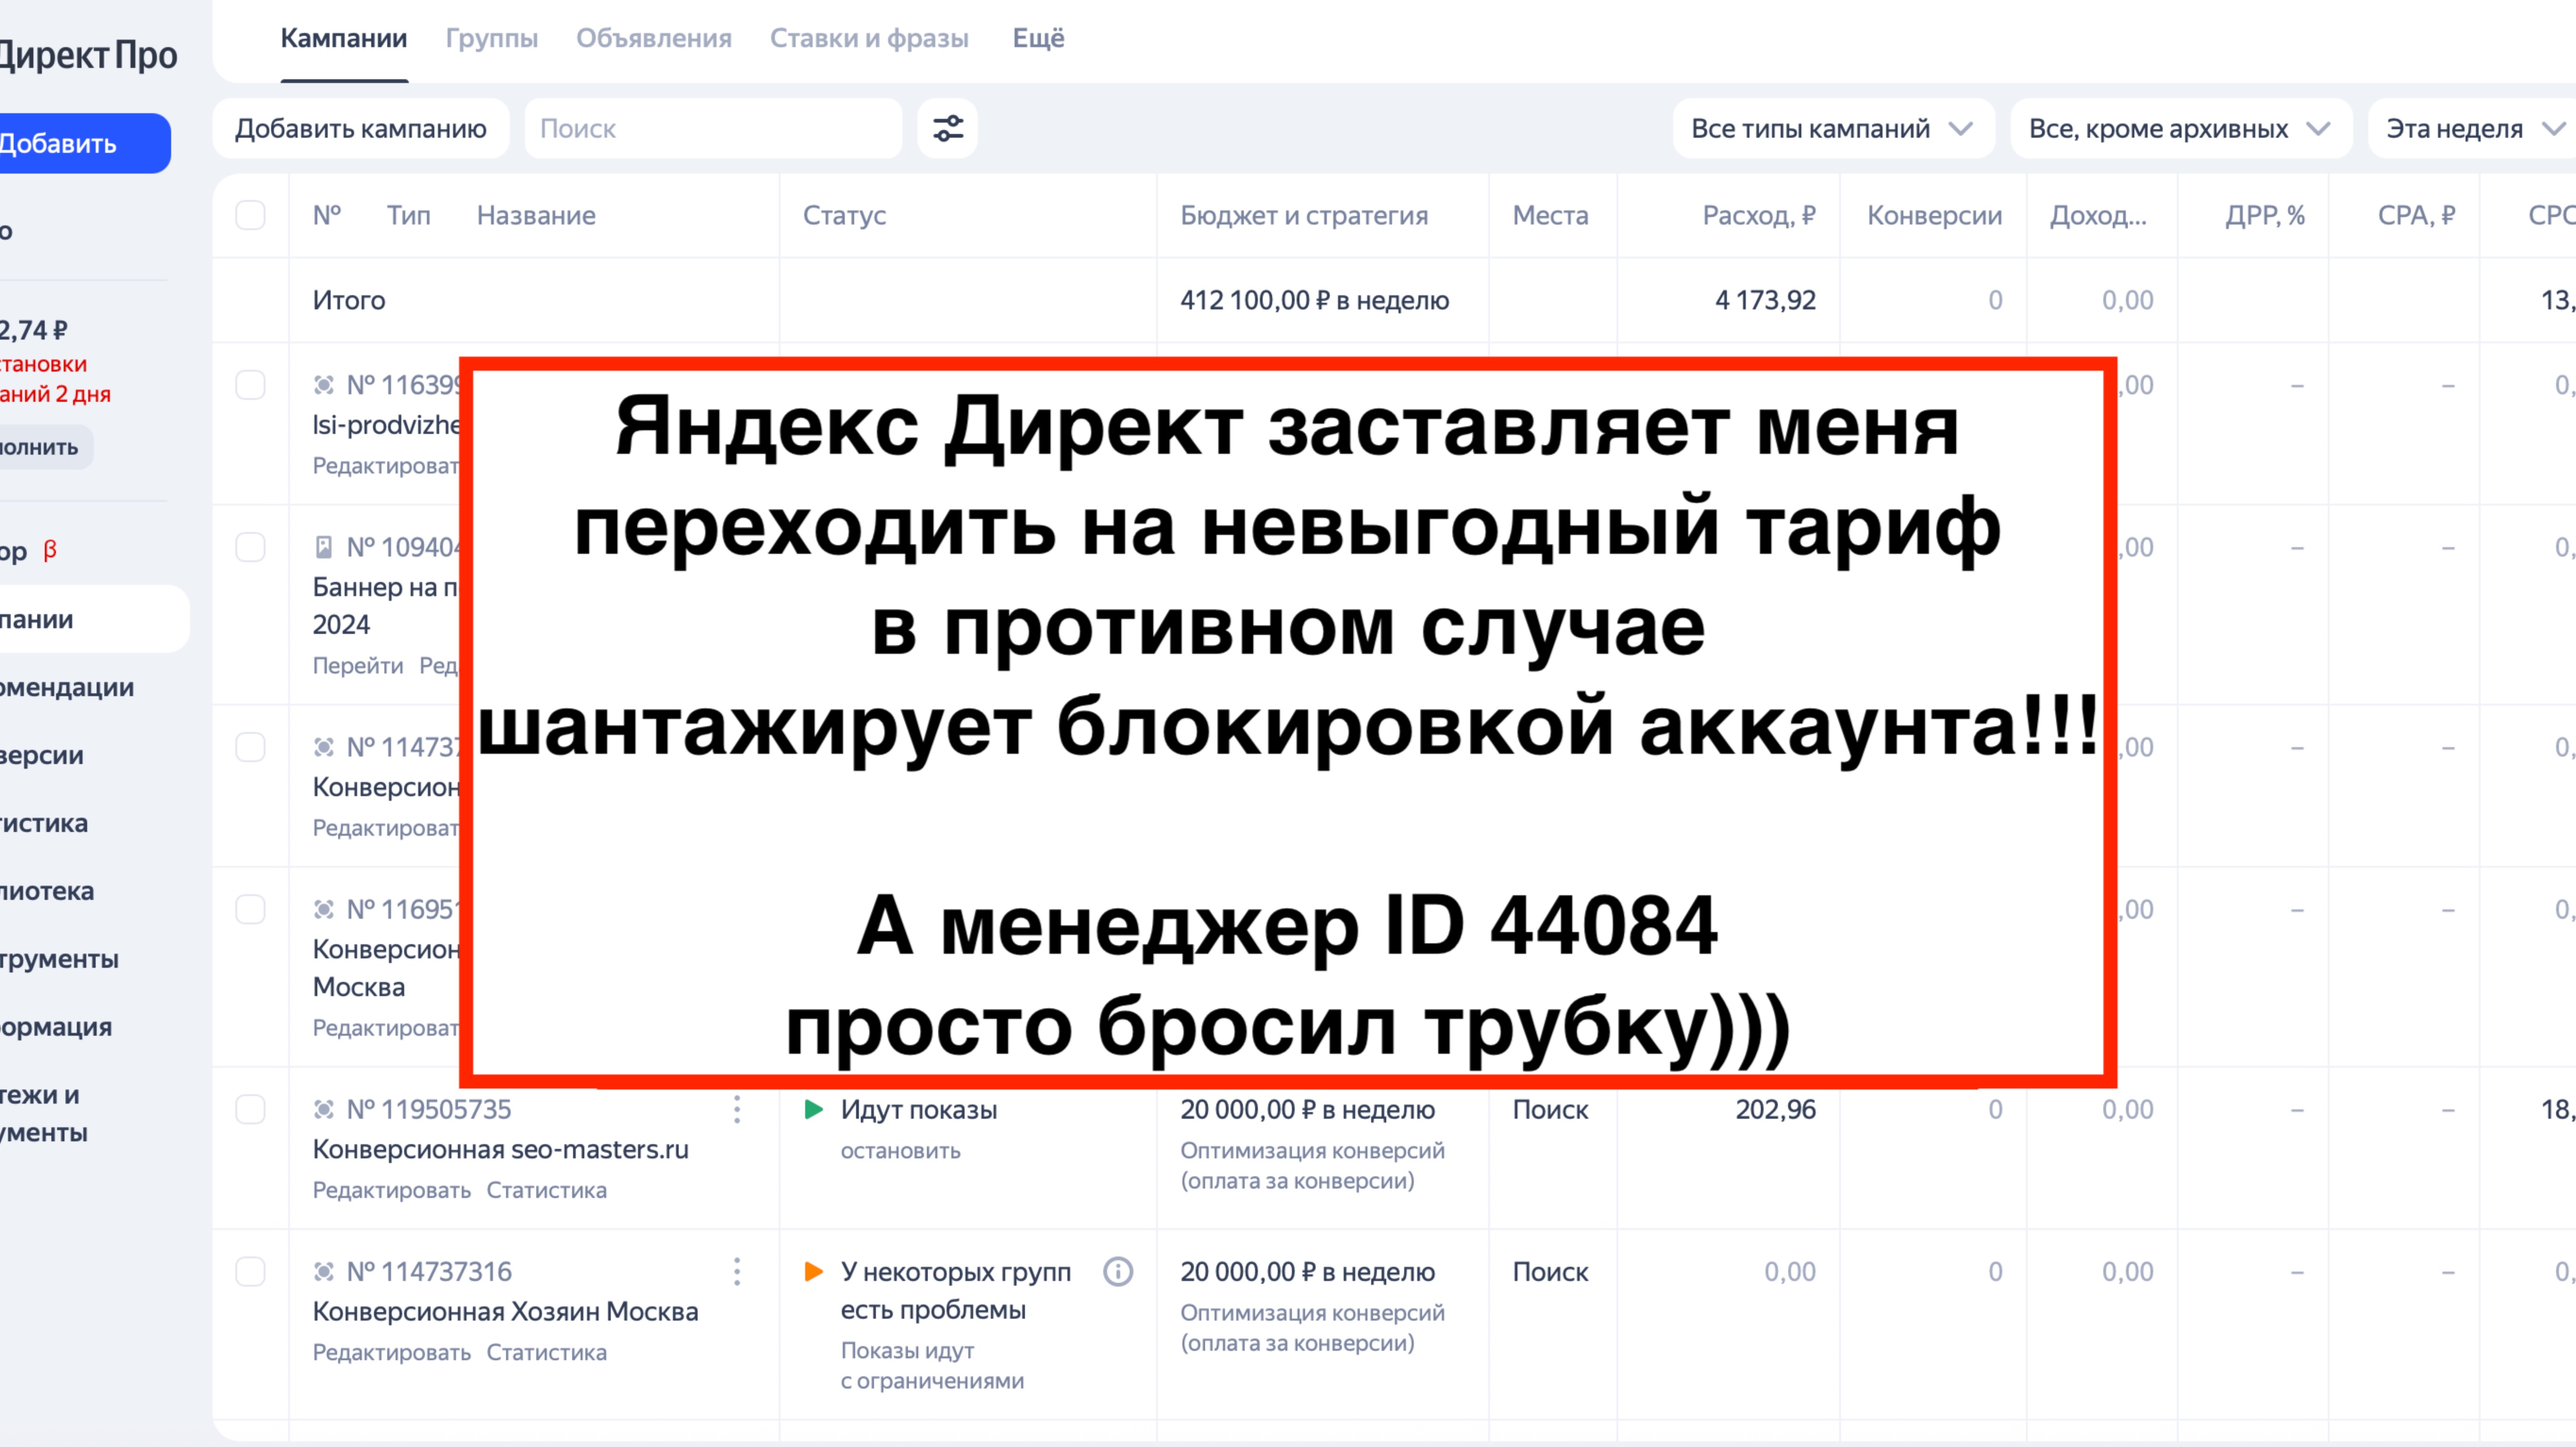The height and width of the screenshot is (1447, 2576).
Task: Click campaign type icon for № 11639
Action: [323, 385]
